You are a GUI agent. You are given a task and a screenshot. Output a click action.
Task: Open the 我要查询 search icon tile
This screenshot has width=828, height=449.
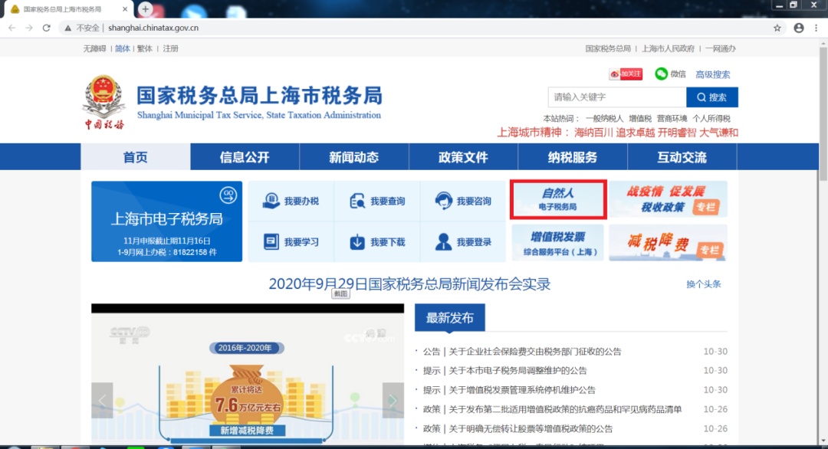point(357,202)
